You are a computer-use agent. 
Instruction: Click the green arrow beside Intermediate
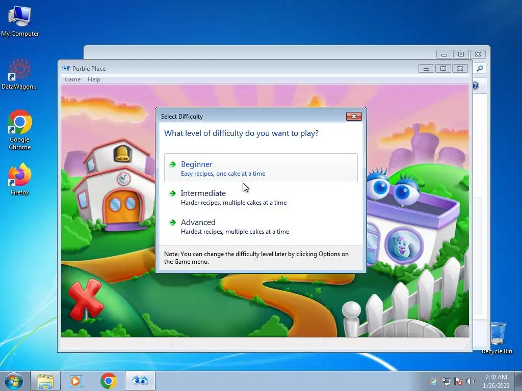click(x=172, y=193)
